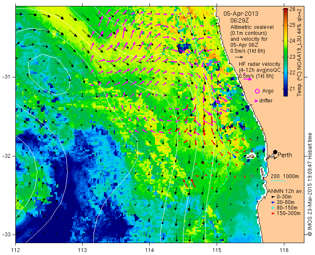The height and width of the screenshot is (255, 315).
Task: Click the date text 05-Apr-2013
Action: tap(241, 14)
